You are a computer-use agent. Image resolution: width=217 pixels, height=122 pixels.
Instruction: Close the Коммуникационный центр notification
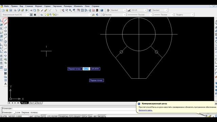click(x=216, y=104)
